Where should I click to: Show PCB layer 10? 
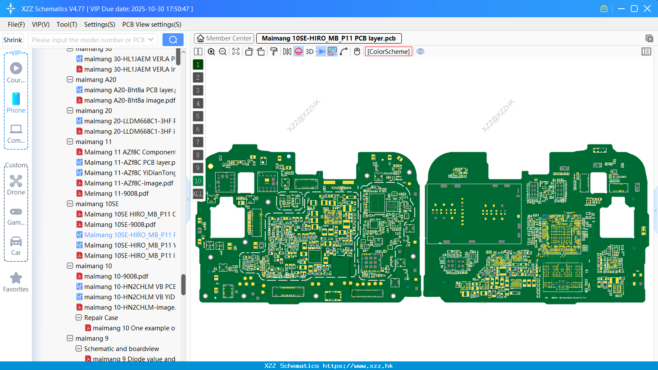198,181
